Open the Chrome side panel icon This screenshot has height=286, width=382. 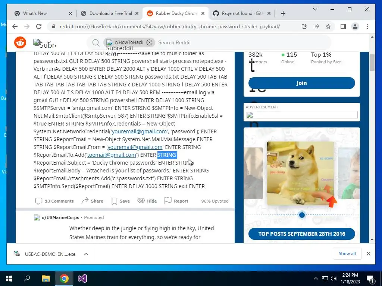click(343, 26)
